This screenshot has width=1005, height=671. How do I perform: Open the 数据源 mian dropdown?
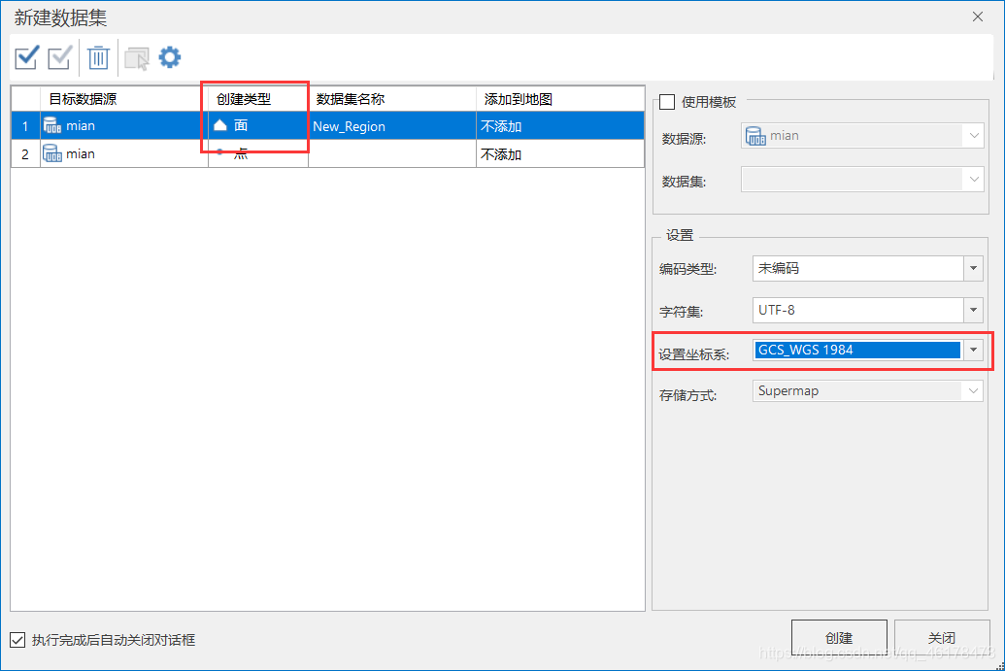(862, 136)
